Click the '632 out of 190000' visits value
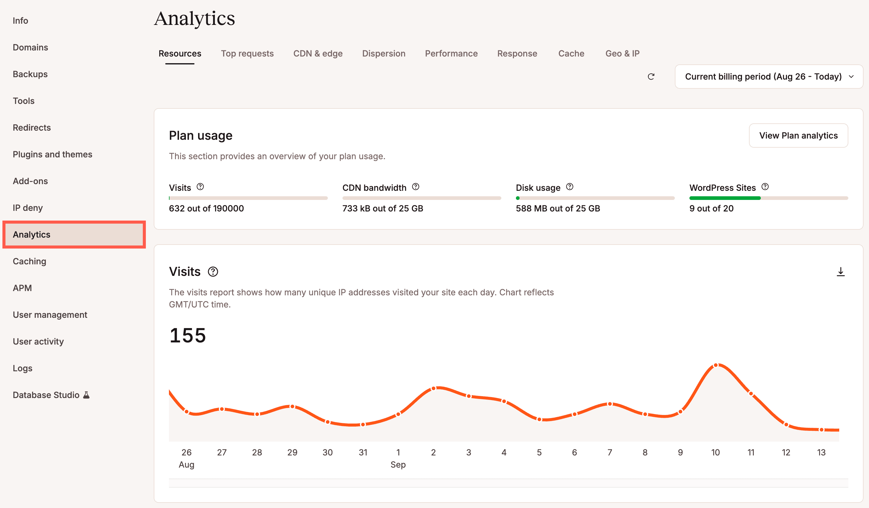 tap(206, 208)
